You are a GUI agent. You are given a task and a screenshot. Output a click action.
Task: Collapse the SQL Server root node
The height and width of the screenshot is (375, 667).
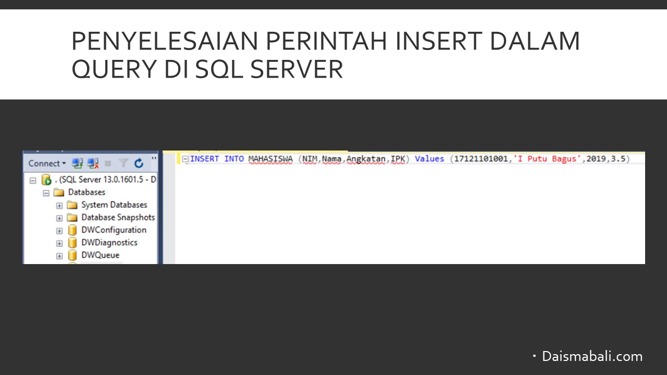[33, 180]
